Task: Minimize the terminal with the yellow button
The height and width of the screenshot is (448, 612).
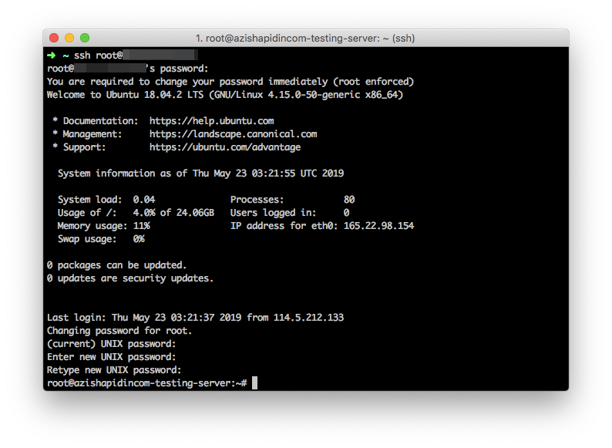Action: 69,38
